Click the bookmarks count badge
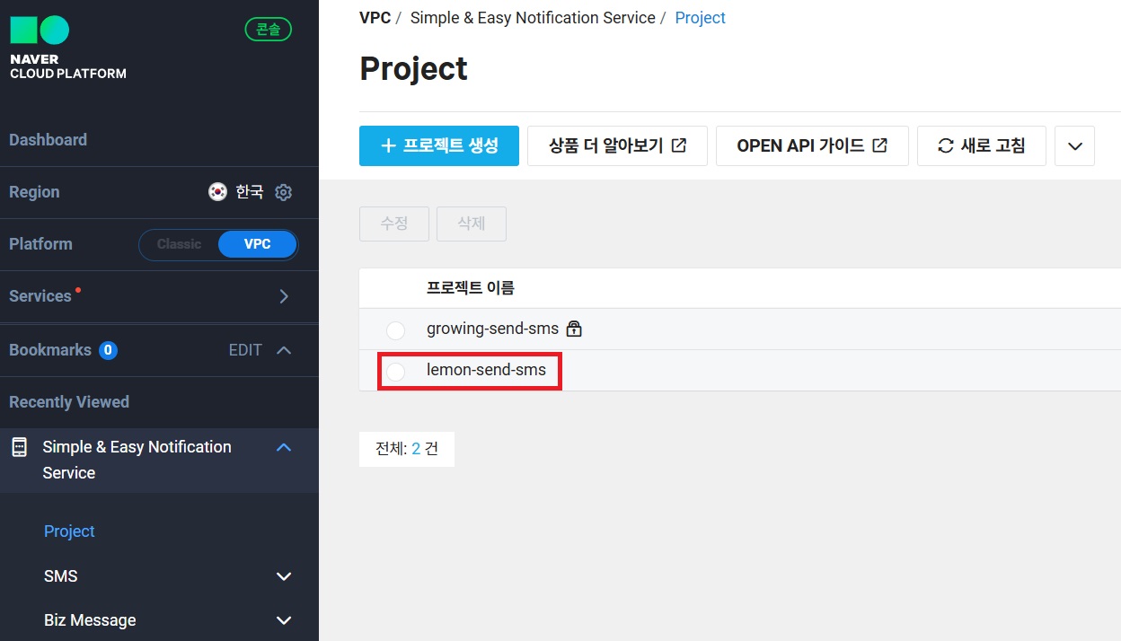This screenshot has width=1121, height=641. pyautogui.click(x=108, y=350)
